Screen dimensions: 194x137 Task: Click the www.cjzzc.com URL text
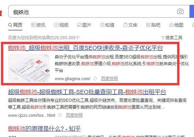[31, 115]
